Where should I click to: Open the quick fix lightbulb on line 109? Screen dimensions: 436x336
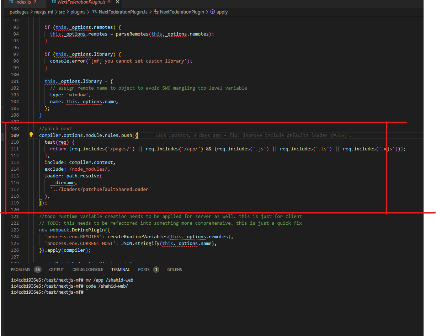tap(31, 135)
